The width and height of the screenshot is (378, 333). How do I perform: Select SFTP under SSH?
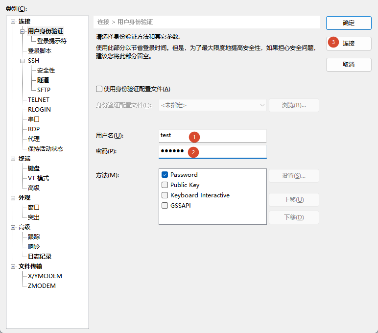point(44,90)
